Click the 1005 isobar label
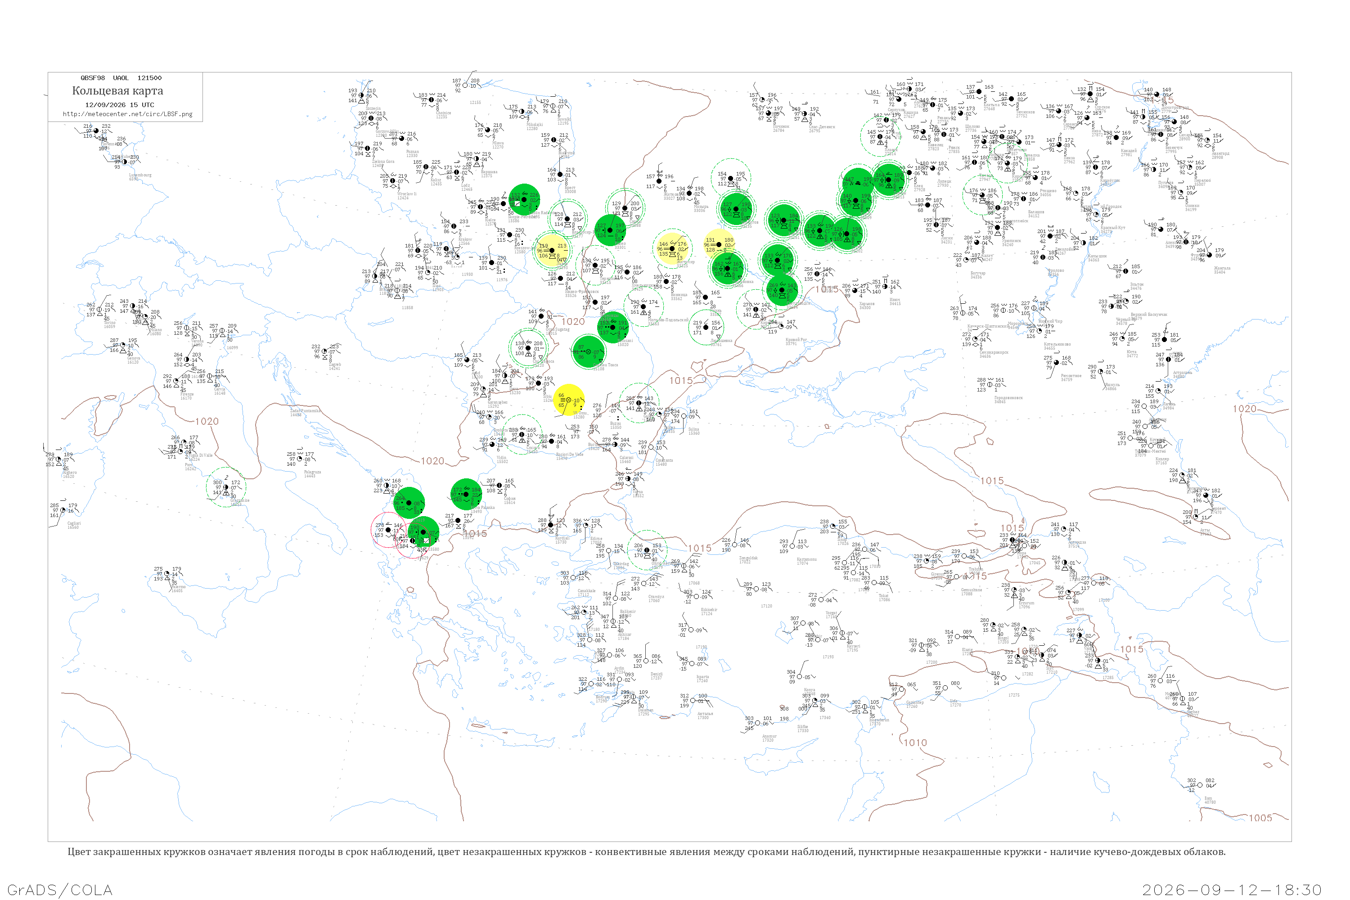The height and width of the screenshot is (900, 1350). 1260,818
